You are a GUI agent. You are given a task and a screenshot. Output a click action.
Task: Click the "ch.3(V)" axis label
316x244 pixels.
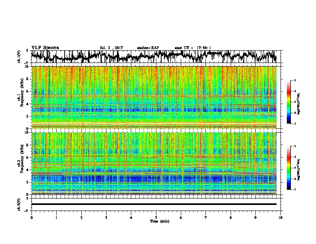coord(19,205)
